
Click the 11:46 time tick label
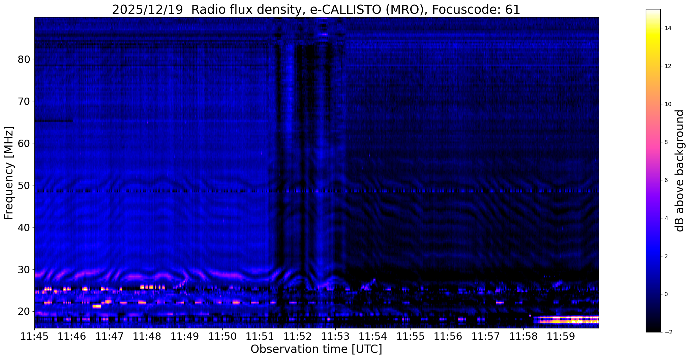click(x=72, y=336)
